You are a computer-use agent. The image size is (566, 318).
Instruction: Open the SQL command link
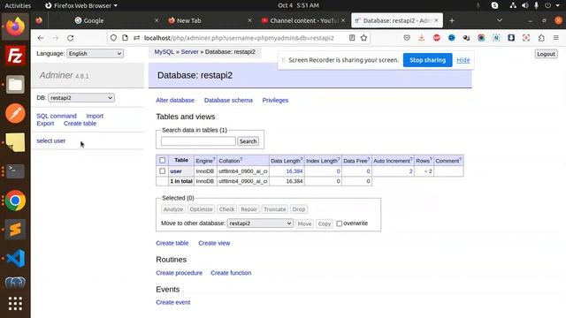coord(57,116)
